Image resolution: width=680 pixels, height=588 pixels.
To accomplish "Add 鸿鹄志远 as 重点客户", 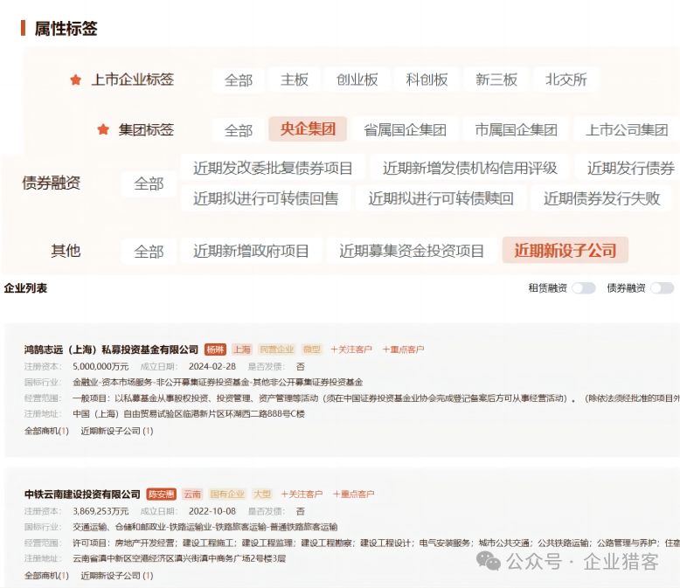I will (x=403, y=349).
